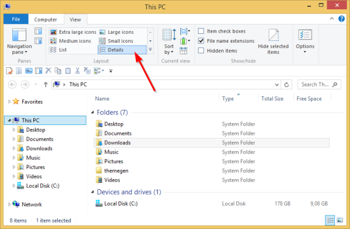Move down one row in Layout gallery
Screen dimensions: 350x229
coord(150,41)
